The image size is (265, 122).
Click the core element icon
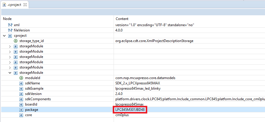coord(21,115)
